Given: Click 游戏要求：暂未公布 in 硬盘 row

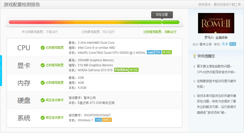Looking at the screenshot, I should point(82,98).
